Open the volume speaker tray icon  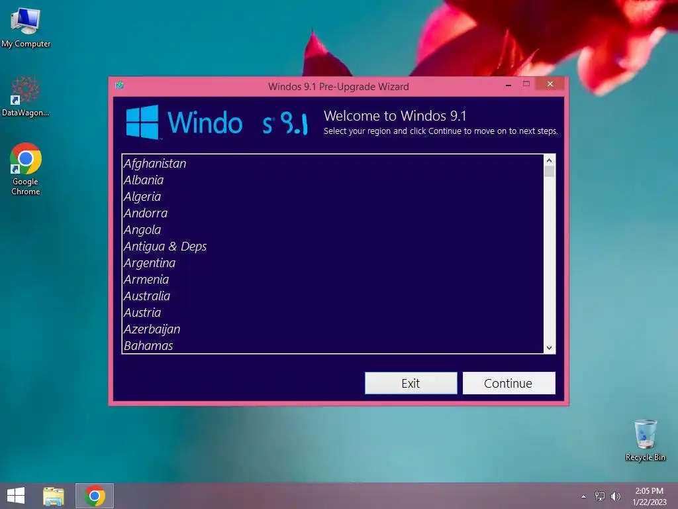pyautogui.click(x=616, y=496)
